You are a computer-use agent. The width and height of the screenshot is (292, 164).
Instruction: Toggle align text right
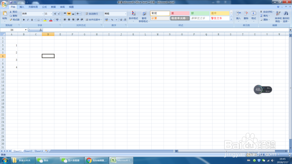(x=73, y=20)
